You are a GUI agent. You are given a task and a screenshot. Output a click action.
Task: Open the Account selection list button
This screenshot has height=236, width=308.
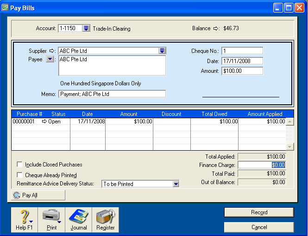tap(86, 28)
